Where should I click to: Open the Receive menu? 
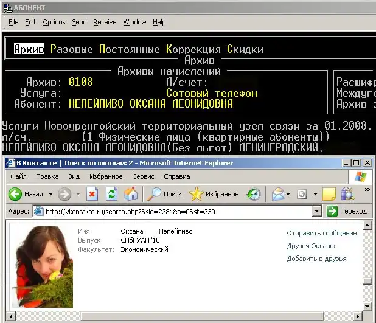tap(105, 22)
